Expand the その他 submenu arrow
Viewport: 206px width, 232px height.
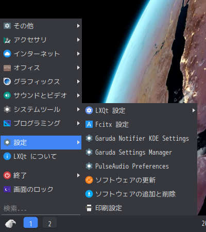point(78,26)
